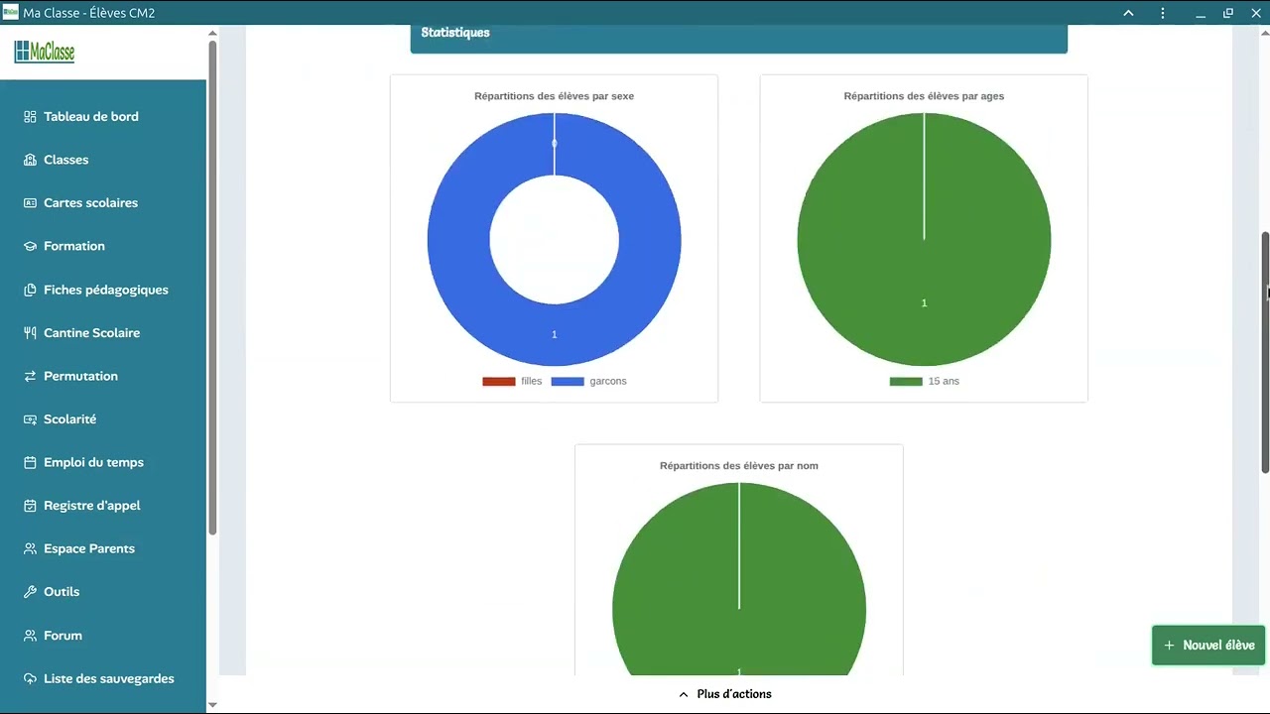This screenshot has height=714, width=1270.
Task: Click the Espace Parents people icon
Action: tap(30, 548)
